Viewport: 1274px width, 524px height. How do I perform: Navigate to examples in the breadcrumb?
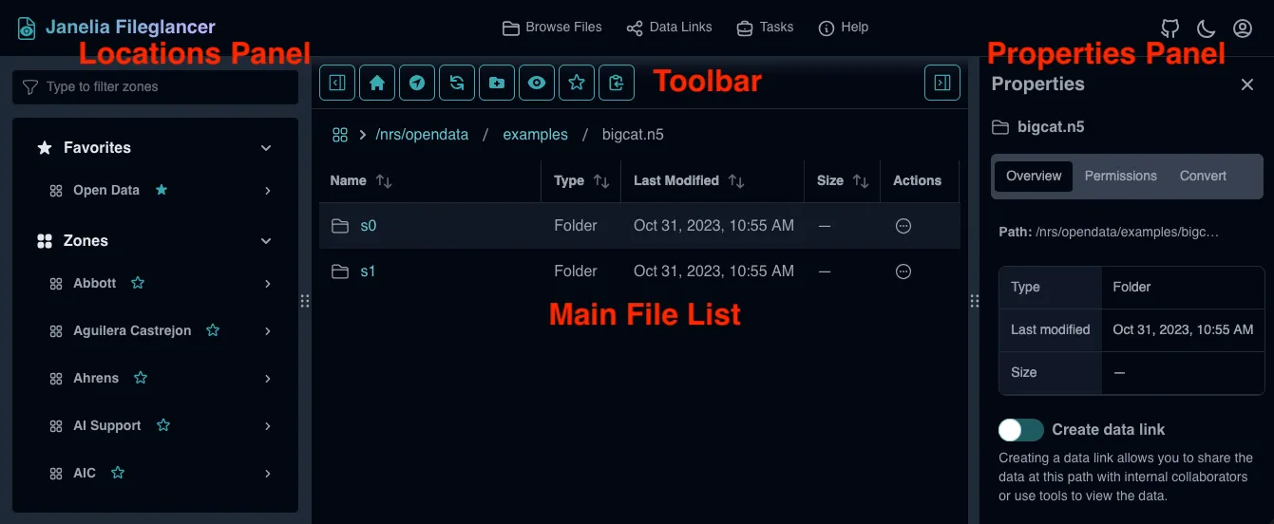535,135
